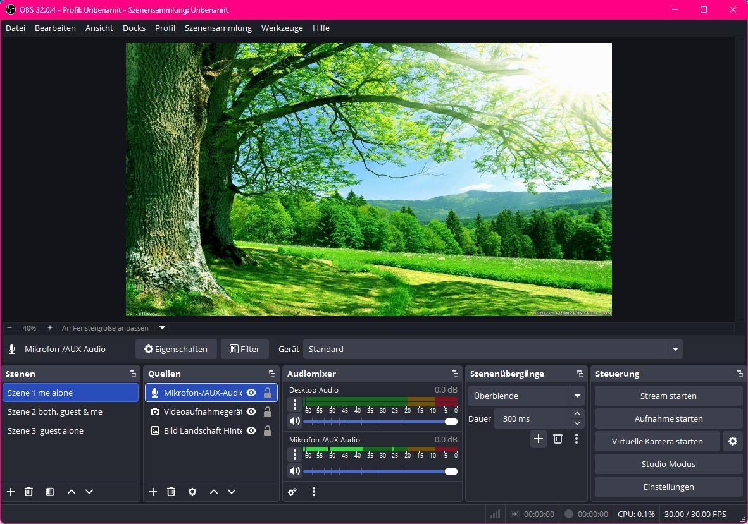This screenshot has height=524, width=748.
Task: Add a scene transition with plus icon
Action: (x=538, y=439)
